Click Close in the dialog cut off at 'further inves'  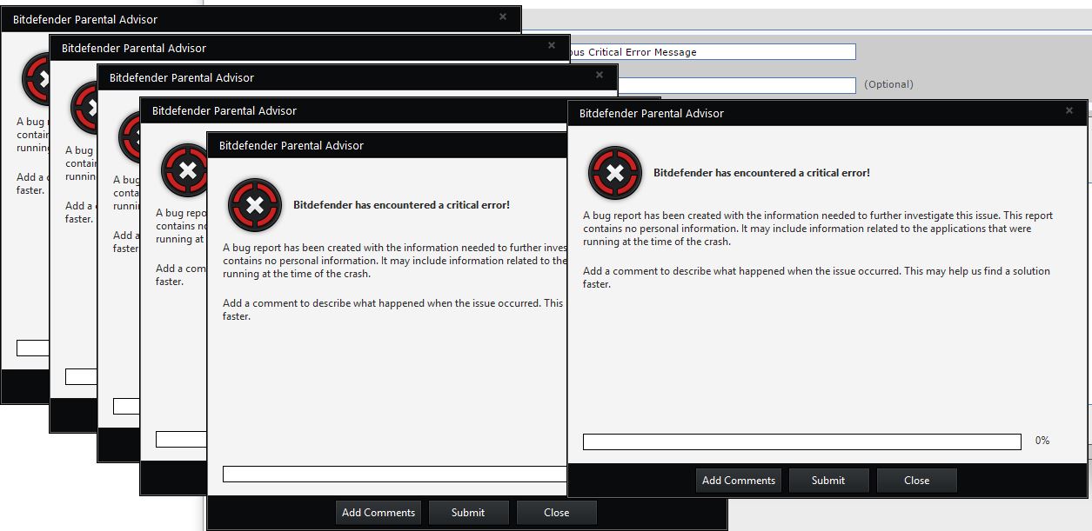click(x=557, y=513)
